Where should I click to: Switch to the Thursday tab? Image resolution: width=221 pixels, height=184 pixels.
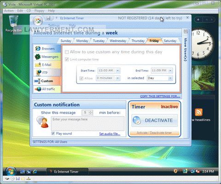(138, 41)
